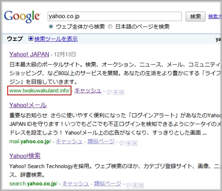The image size is (222, 191).
Task: Click the Google logo
Action: click(x=22, y=16)
